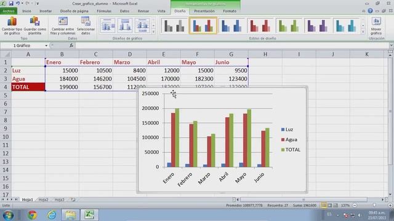The width and height of the screenshot is (394, 221).
Task: Switch to Page Layout view
Action: 330,206
